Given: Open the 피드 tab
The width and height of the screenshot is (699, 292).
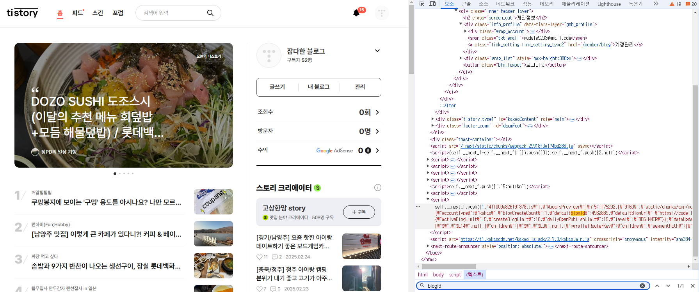Looking at the screenshot, I should tap(78, 13).
